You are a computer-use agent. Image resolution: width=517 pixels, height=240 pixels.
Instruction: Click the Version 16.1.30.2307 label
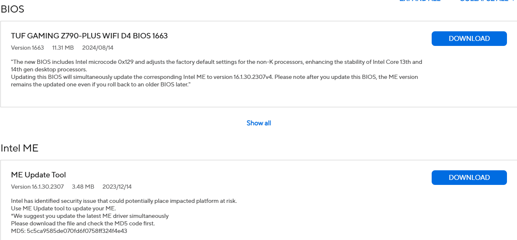[37, 187]
